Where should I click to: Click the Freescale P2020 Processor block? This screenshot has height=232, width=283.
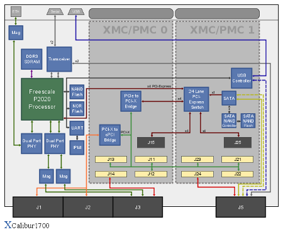coord(42,99)
